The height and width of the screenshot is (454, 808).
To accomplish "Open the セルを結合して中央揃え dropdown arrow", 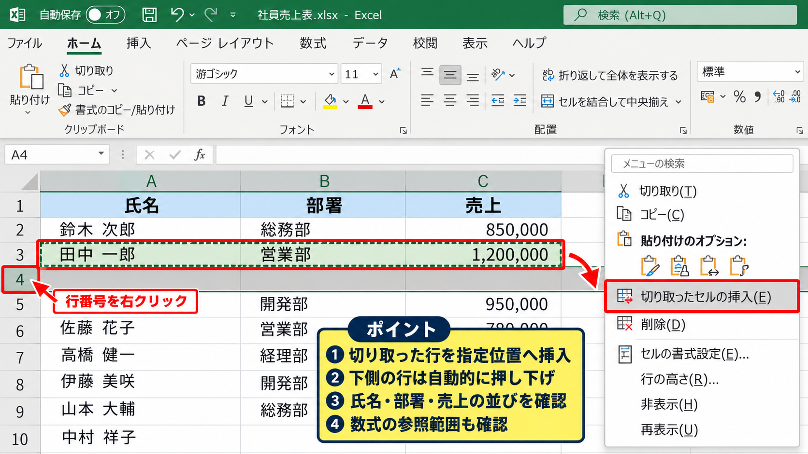I will pos(678,102).
